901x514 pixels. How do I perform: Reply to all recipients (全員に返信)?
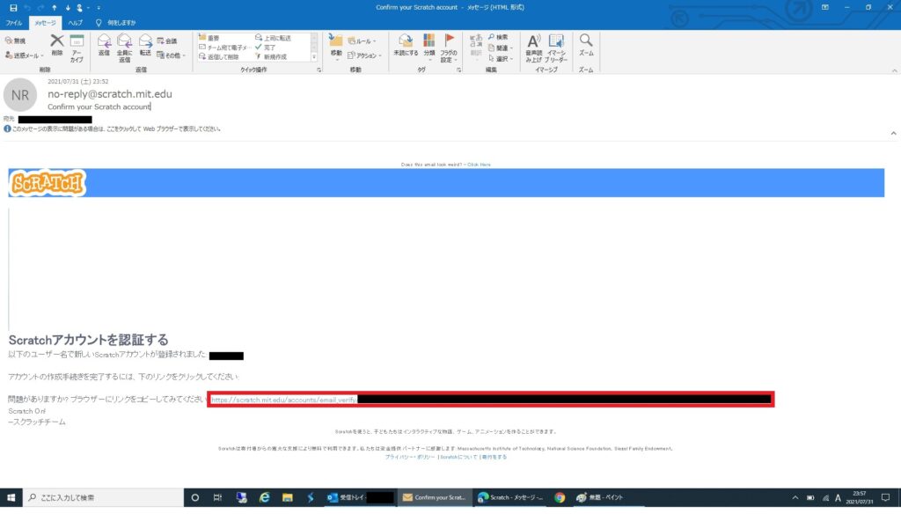124,48
